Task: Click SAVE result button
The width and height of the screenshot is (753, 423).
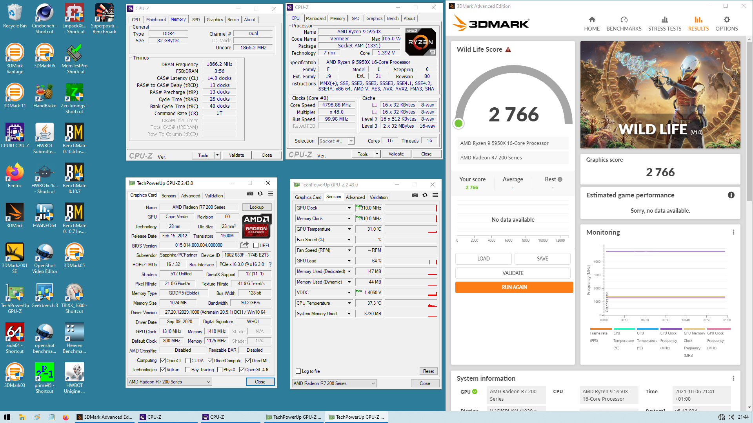Action: pos(542,258)
